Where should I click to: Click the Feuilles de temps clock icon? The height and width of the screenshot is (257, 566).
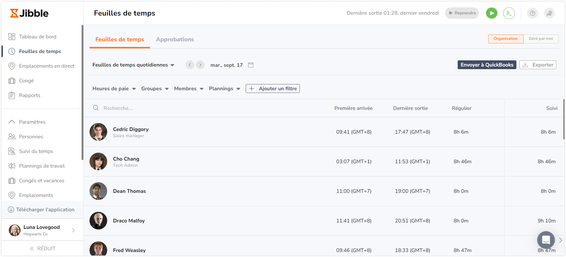coord(12,51)
